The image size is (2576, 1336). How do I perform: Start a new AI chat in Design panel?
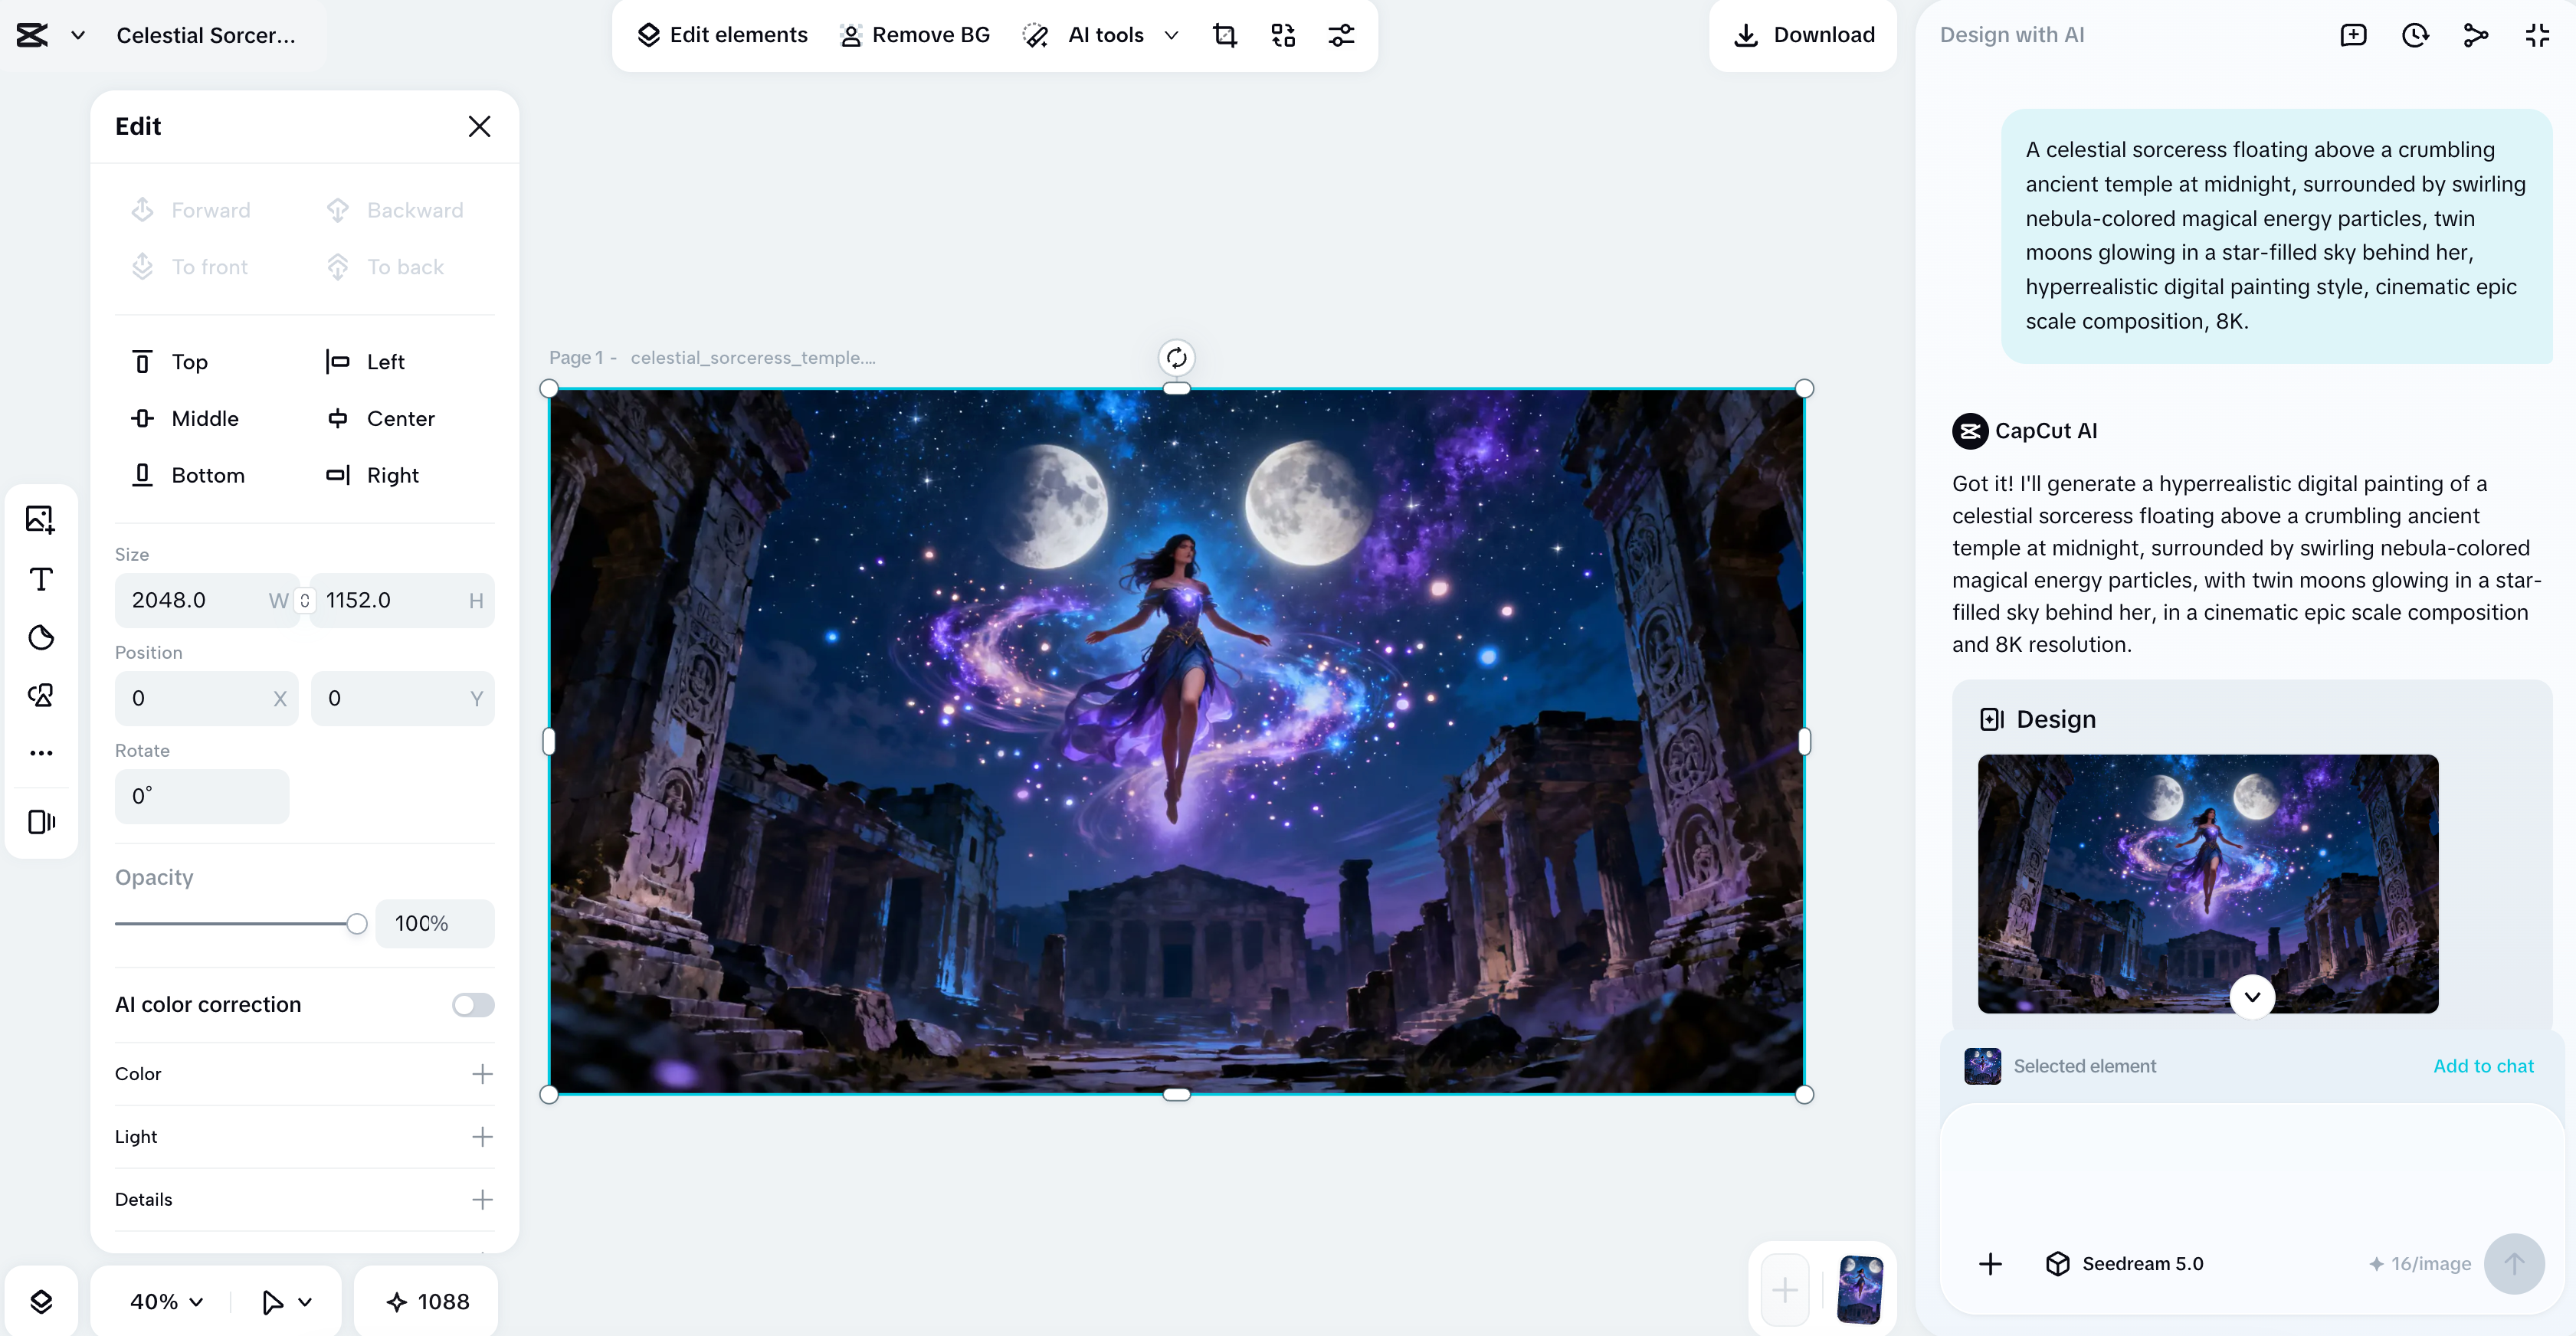(2353, 35)
